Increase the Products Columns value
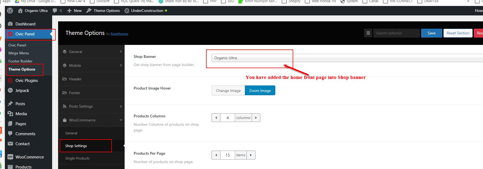The image size is (483, 169). pos(256,118)
